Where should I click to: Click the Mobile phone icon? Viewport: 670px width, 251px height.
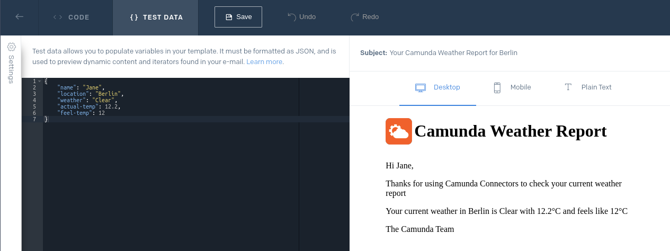(x=497, y=87)
